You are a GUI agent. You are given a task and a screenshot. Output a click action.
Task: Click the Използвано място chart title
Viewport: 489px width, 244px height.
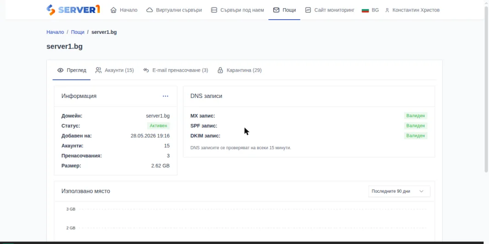pyautogui.click(x=86, y=191)
